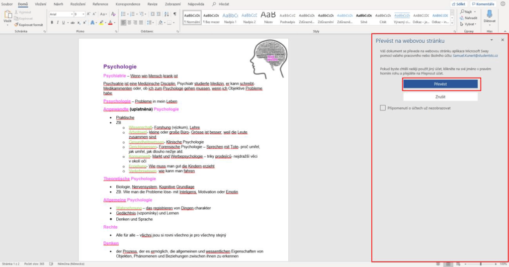509x267 pixels.
Task: Switch to the Revize tab
Action: [152, 4]
